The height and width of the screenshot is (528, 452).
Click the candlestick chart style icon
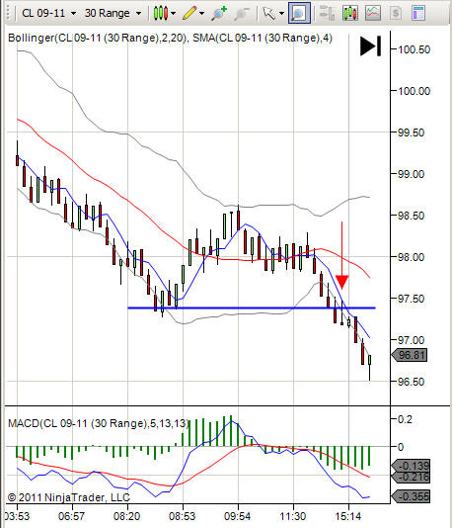click(161, 13)
